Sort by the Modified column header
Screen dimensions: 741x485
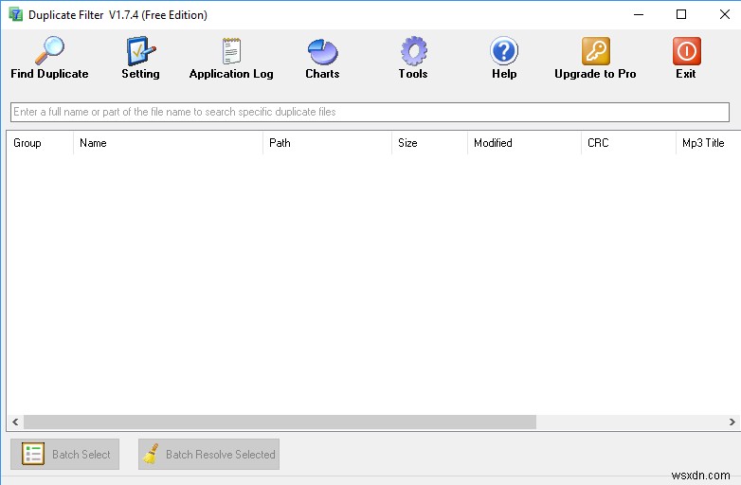click(524, 143)
